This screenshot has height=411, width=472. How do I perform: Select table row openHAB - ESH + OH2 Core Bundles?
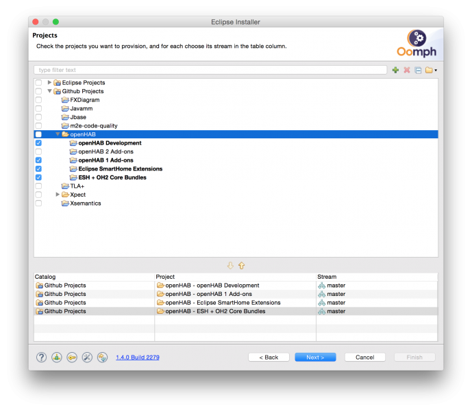coord(236,311)
